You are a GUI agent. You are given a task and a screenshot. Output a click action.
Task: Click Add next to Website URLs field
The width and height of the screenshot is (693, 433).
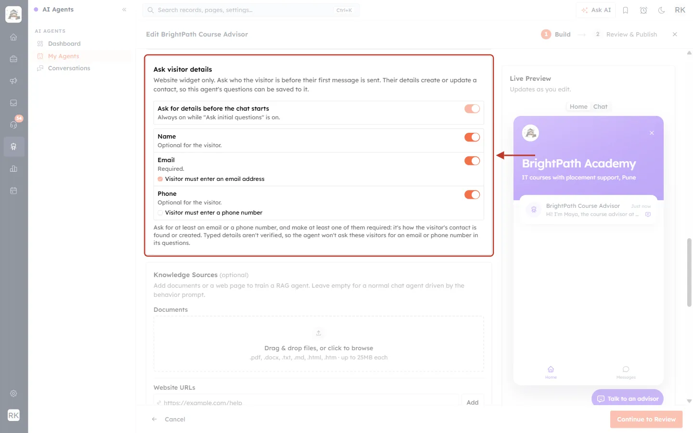click(x=473, y=402)
